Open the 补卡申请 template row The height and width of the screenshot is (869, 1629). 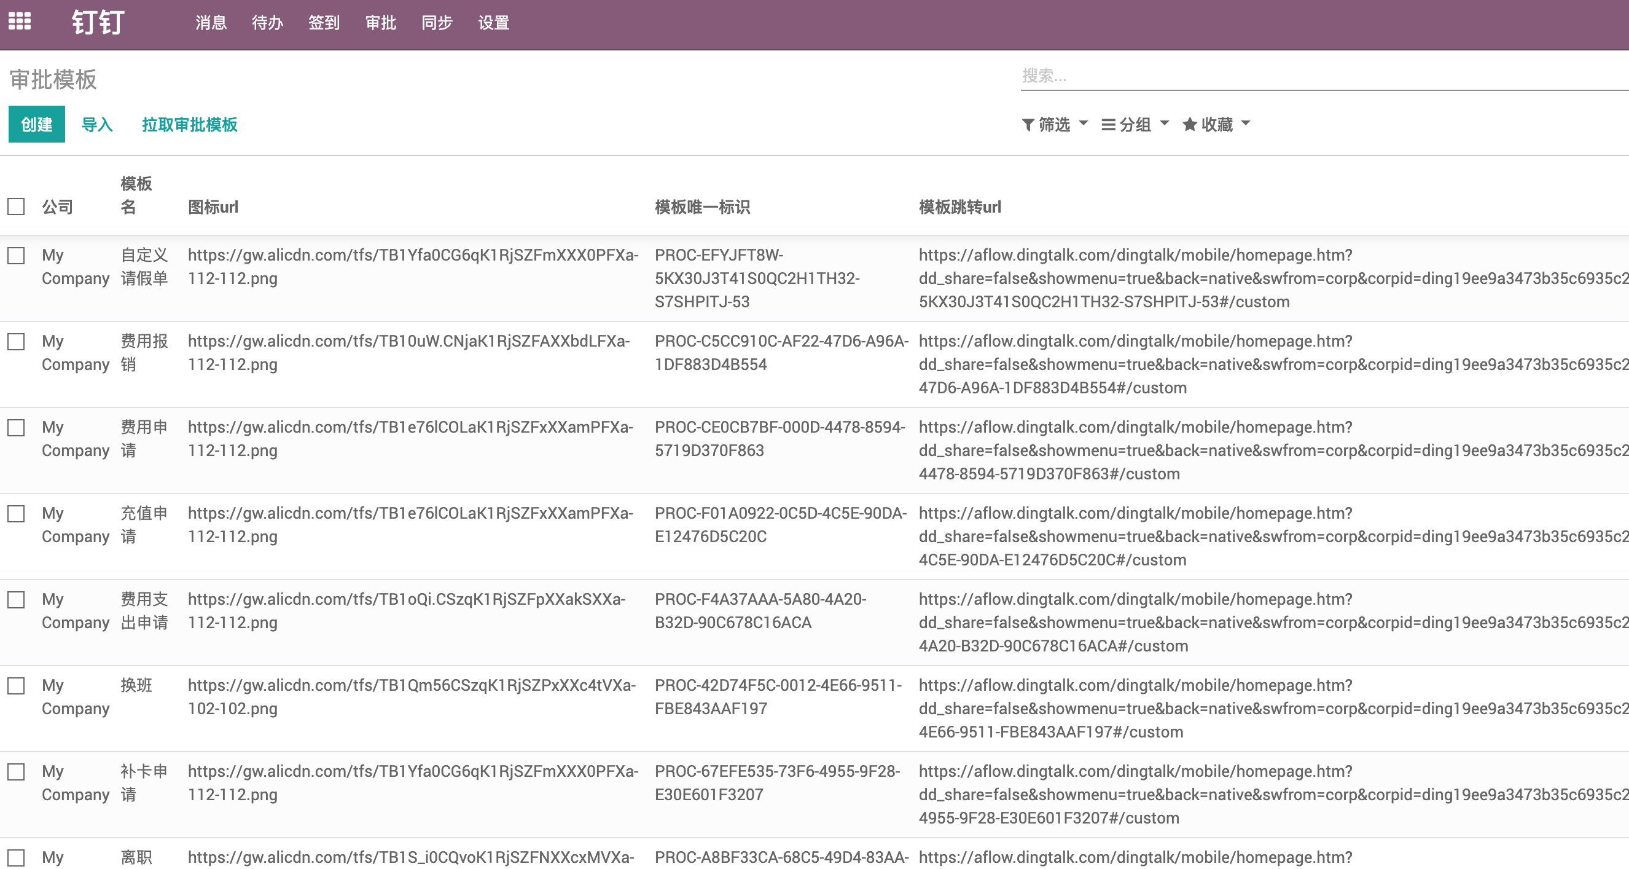[x=814, y=795]
